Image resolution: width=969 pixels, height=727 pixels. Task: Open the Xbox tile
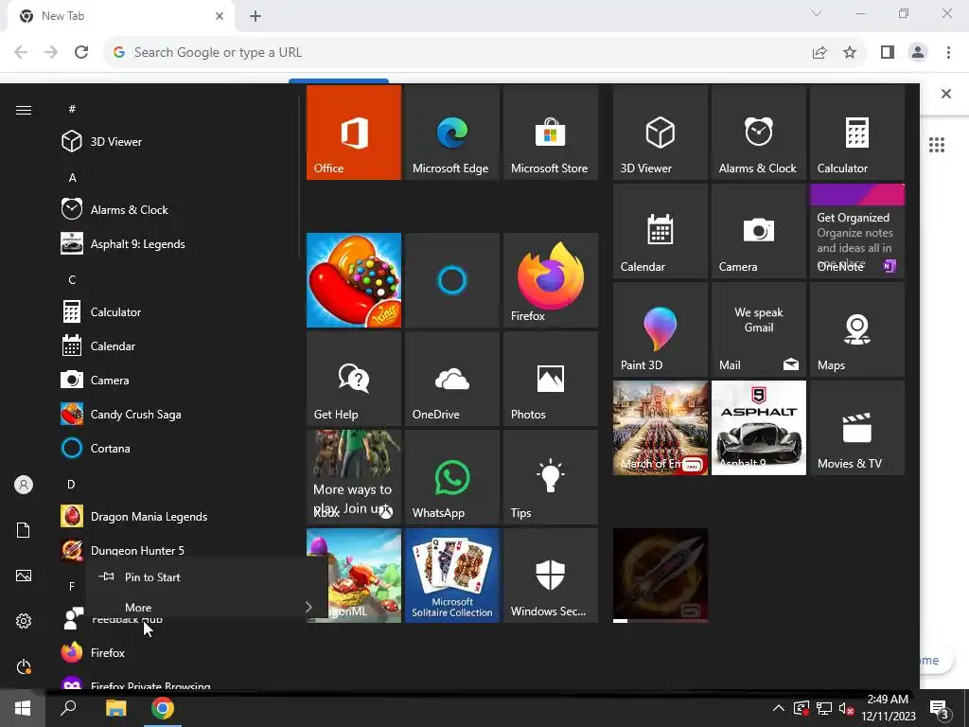click(354, 477)
